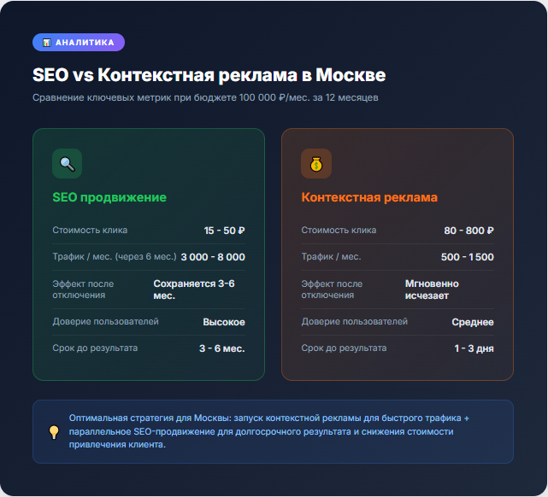
Task: Click the money bag advertising icon
Action: (315, 164)
